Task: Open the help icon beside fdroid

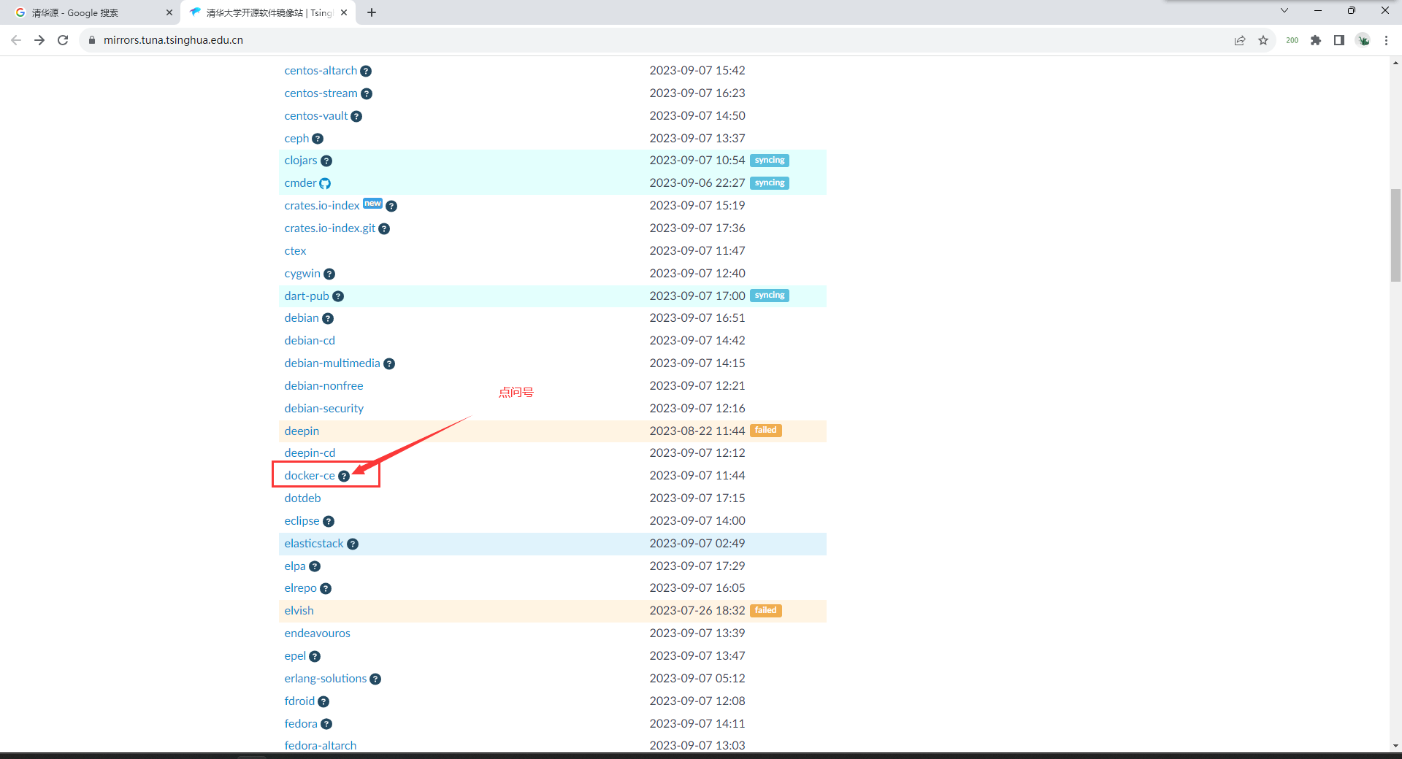Action: pos(323,702)
